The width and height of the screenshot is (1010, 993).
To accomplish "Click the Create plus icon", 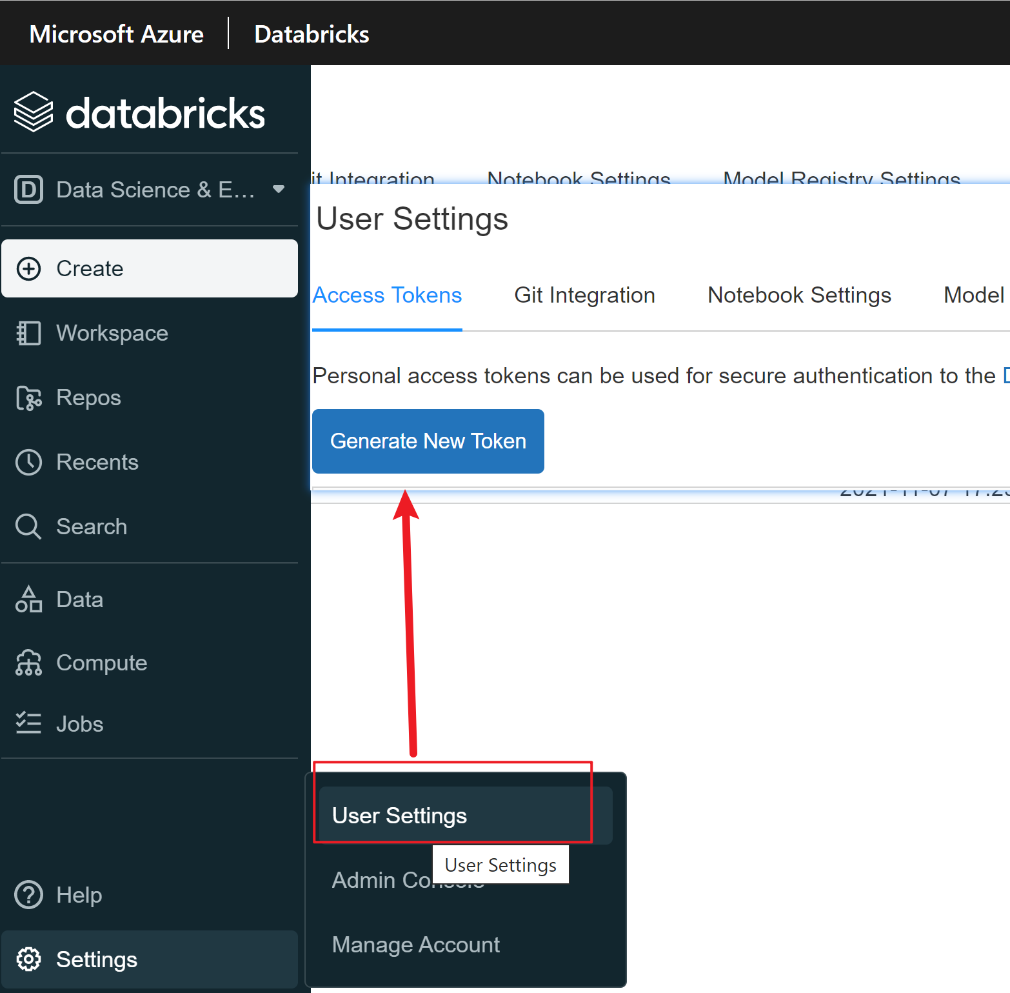I will pyautogui.click(x=28, y=268).
